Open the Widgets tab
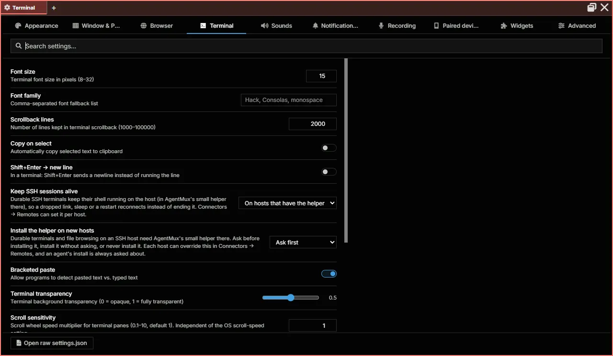This screenshot has height=356, width=613. point(517,26)
